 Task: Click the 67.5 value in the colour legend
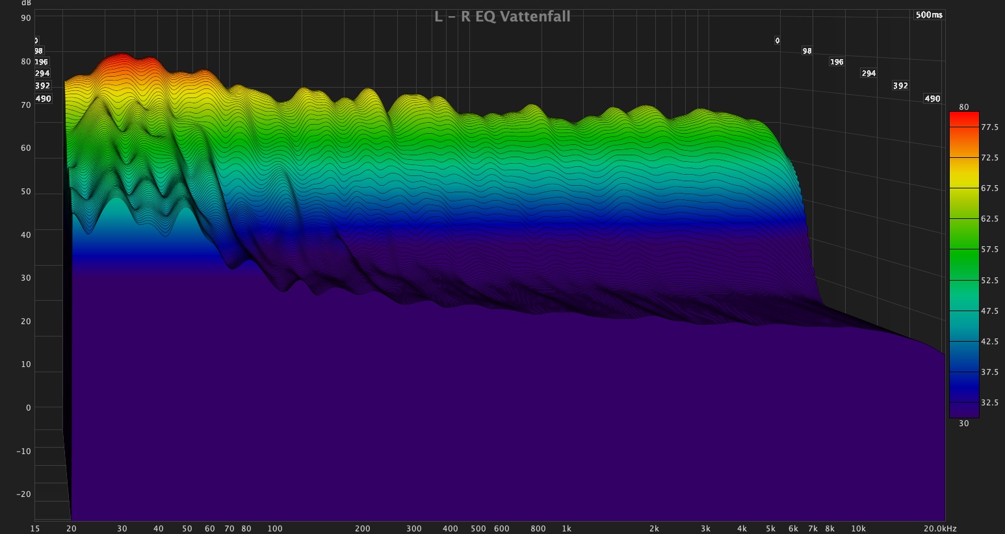[989, 188]
